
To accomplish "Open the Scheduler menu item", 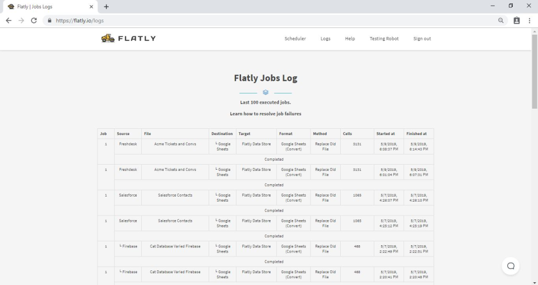I will tap(295, 39).
